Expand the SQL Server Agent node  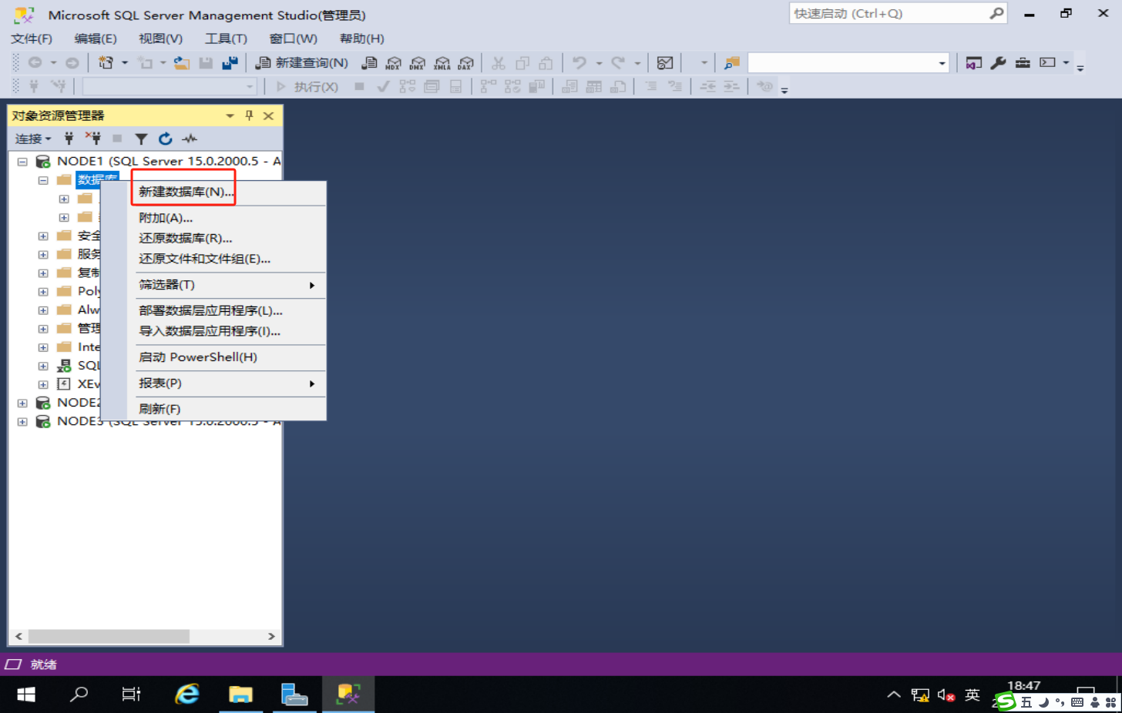point(43,366)
